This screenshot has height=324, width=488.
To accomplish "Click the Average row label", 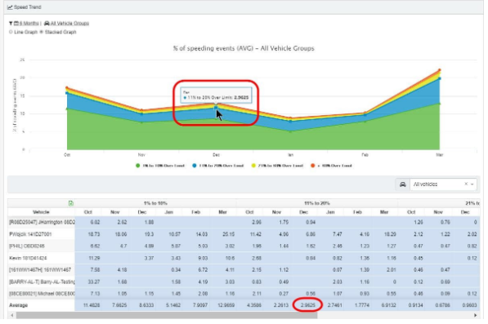I will (18, 305).
